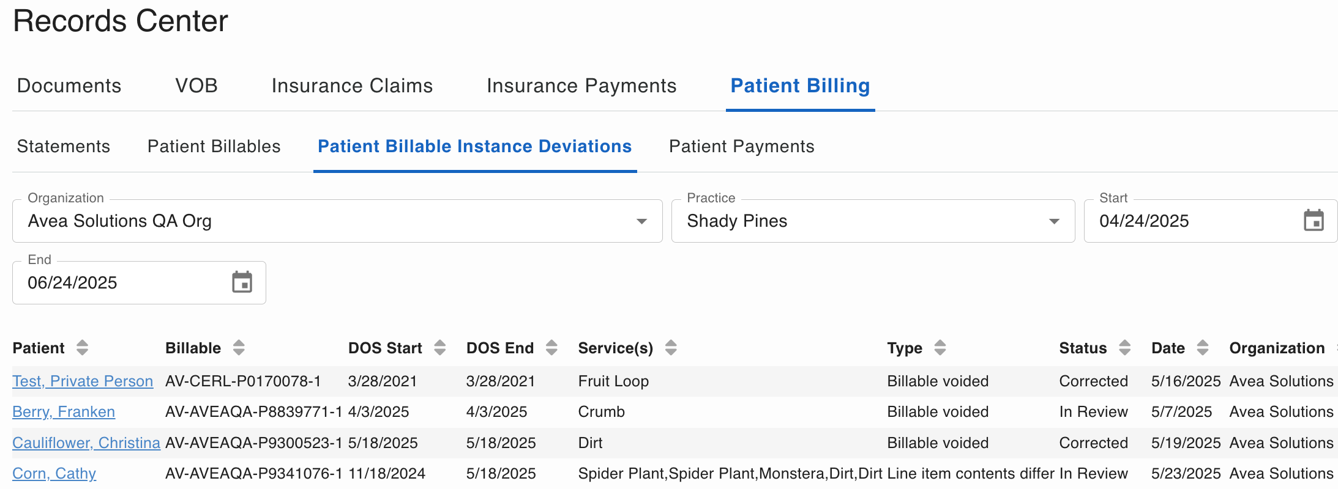Screen dimensions: 1338x489
Task: Sort table by Patient column
Action: 82,348
